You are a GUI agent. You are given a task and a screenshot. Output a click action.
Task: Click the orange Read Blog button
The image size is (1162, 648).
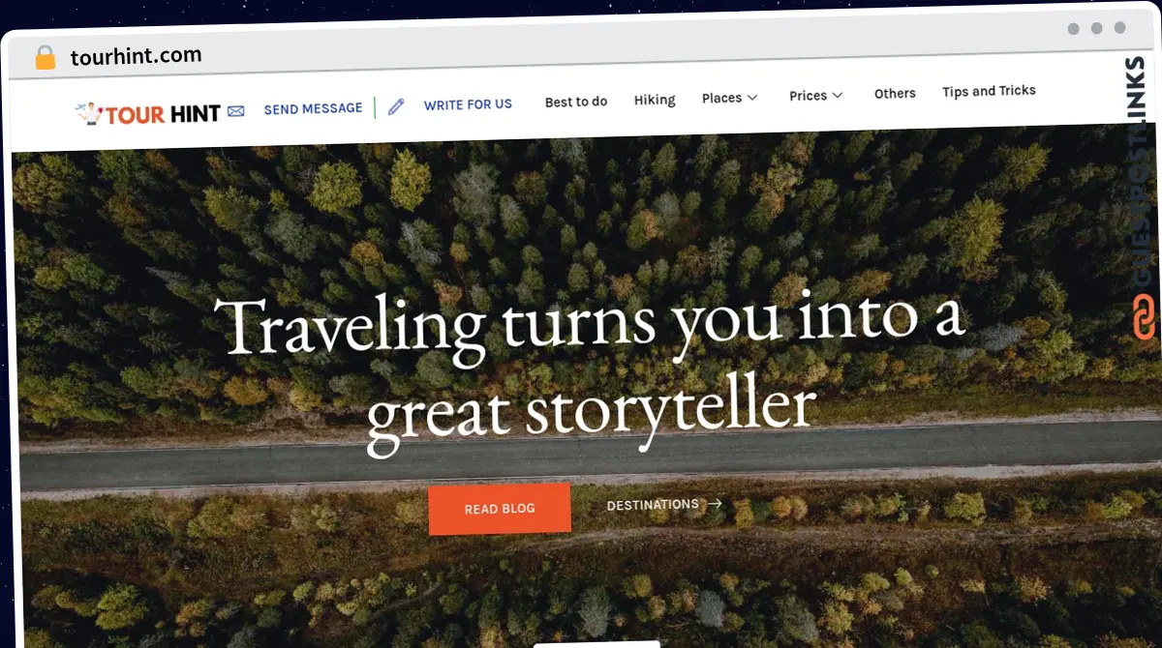point(500,509)
